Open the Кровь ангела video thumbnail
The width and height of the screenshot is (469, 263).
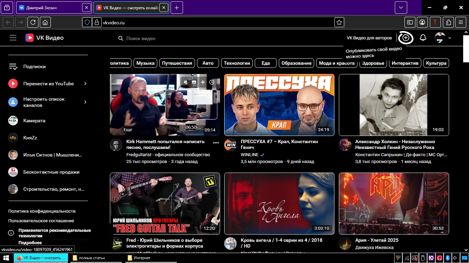(x=279, y=203)
